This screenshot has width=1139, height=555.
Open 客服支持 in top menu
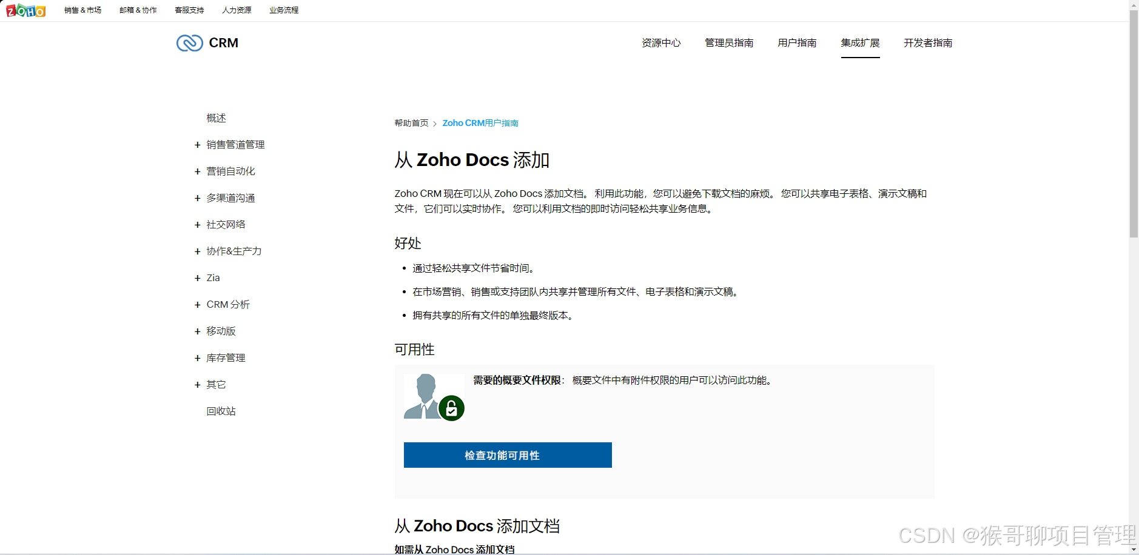189,10
